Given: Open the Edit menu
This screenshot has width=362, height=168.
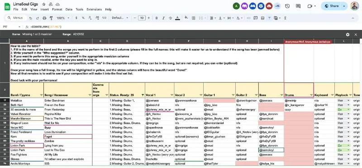Looking at the screenshot, I should [x=24, y=9].
